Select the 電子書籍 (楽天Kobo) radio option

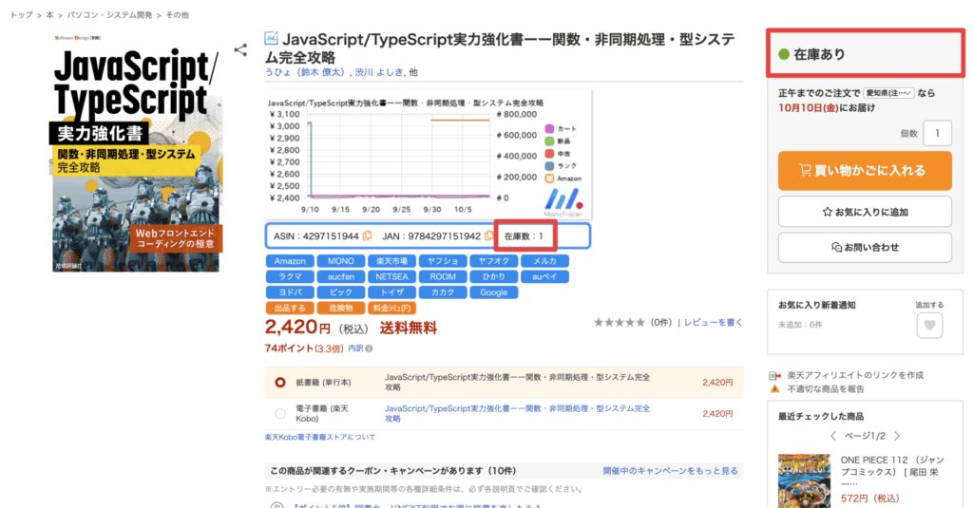coord(280,413)
